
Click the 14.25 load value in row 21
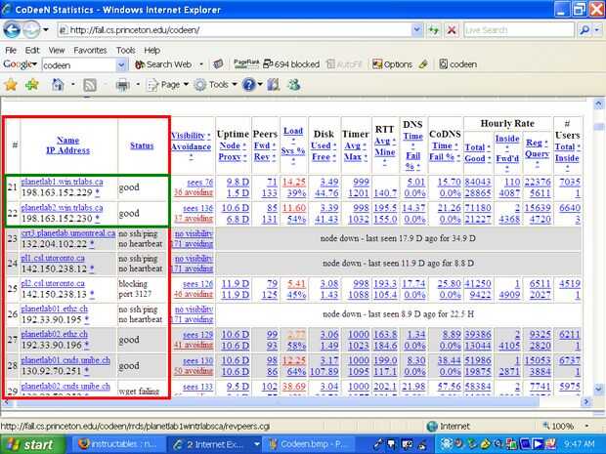click(294, 183)
